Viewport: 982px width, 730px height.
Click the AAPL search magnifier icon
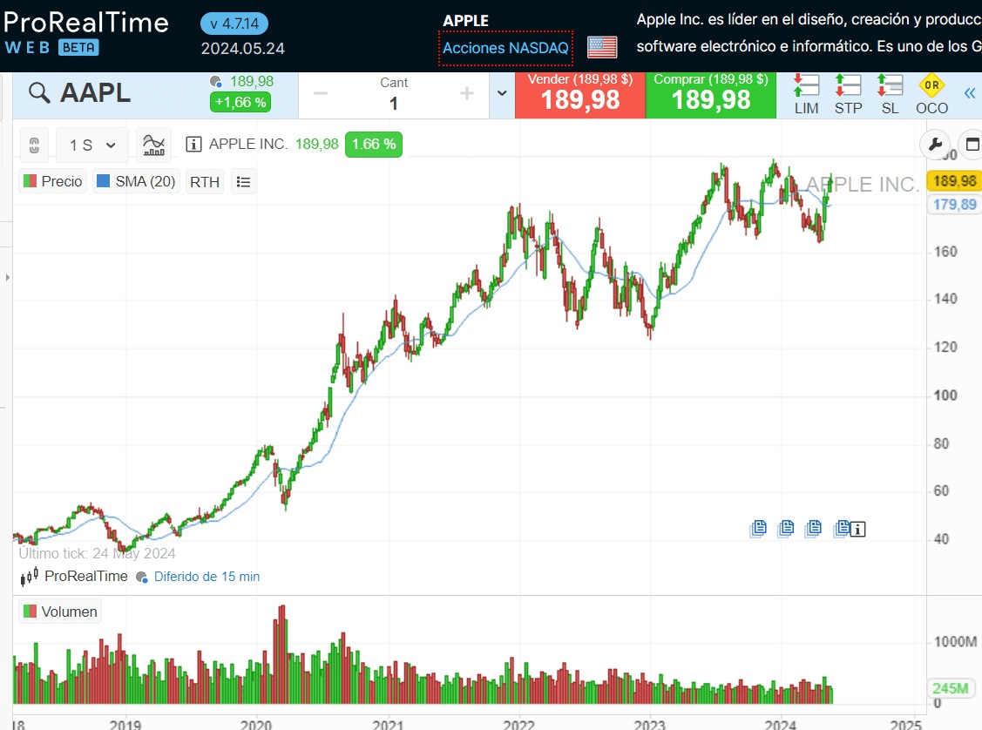[x=39, y=94]
